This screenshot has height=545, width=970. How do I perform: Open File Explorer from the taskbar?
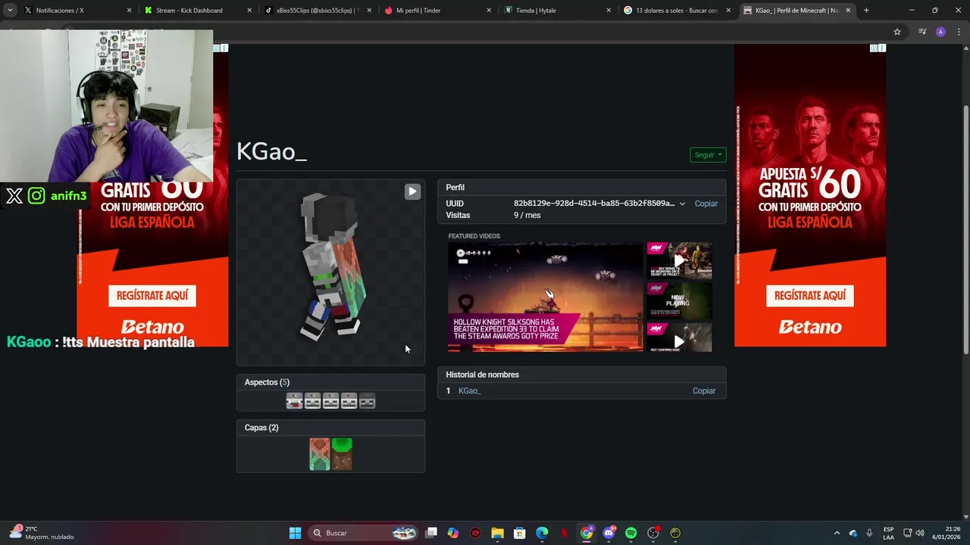click(x=497, y=533)
